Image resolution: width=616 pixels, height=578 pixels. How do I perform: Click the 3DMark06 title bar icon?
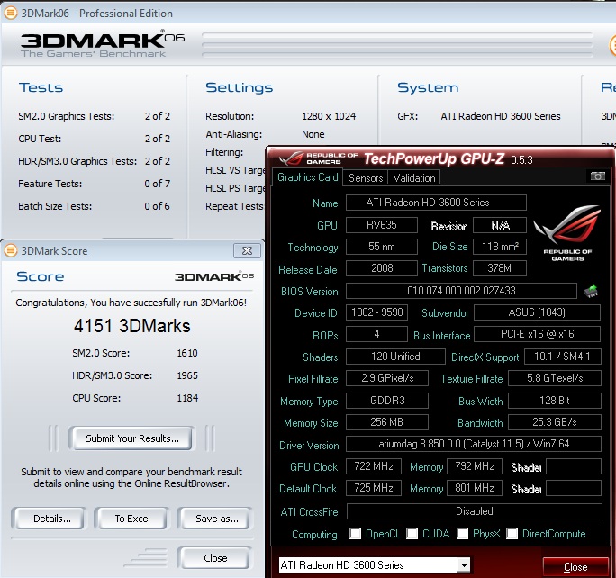tap(11, 13)
